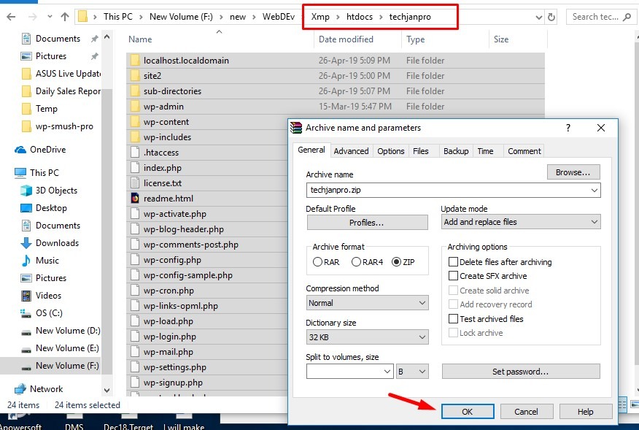639x430 pixels.
Task: Click the WinRAR icon in the dialog title bar
Action: click(x=297, y=127)
